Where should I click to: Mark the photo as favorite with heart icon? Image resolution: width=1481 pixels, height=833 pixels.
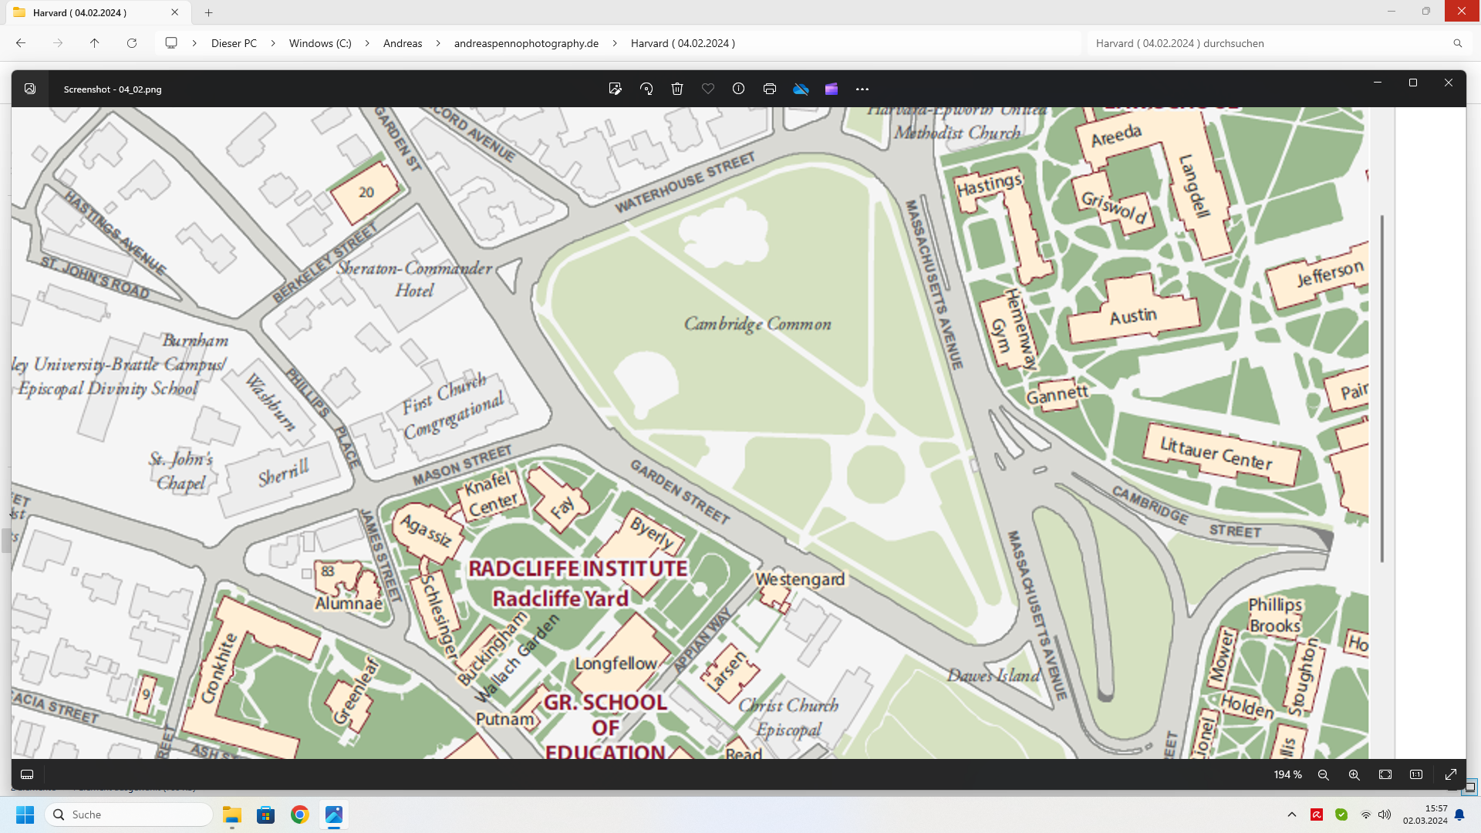pos(708,89)
